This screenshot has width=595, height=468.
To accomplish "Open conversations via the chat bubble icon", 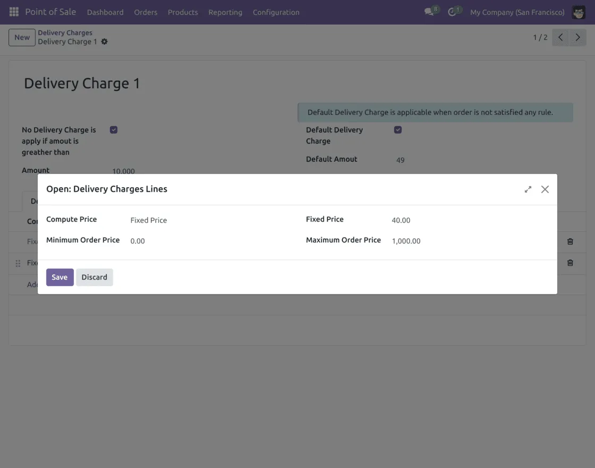I will point(428,12).
